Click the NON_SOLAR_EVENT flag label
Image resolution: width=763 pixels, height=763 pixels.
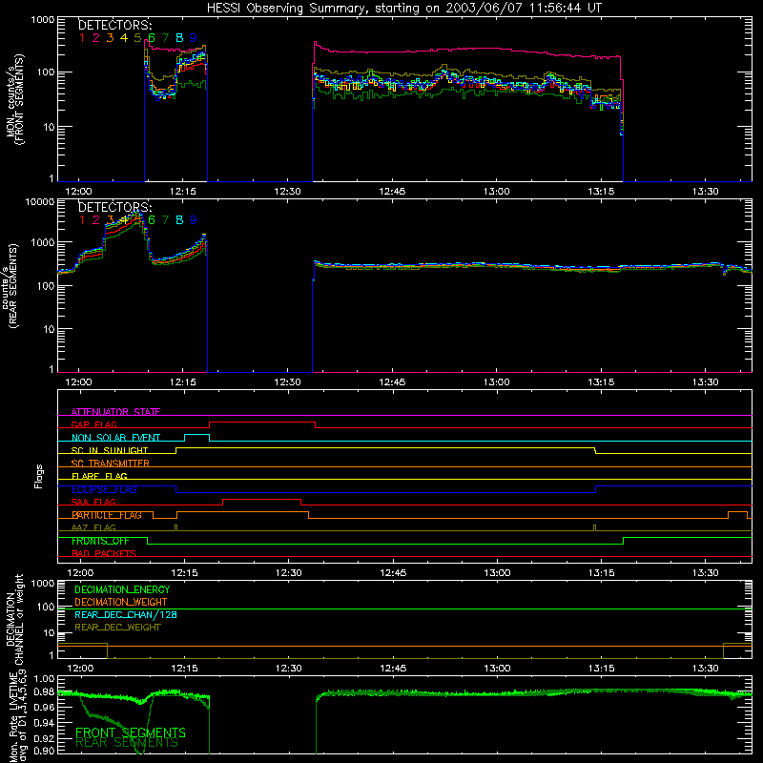click(115, 438)
